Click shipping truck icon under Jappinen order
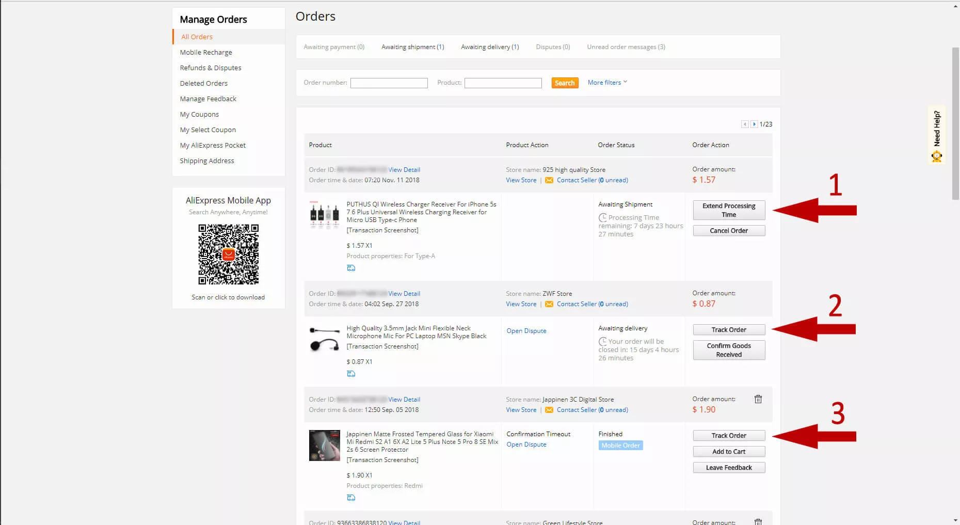960x525 pixels. coord(351,498)
